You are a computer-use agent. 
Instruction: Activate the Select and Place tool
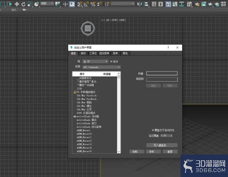click(x=37, y=4)
